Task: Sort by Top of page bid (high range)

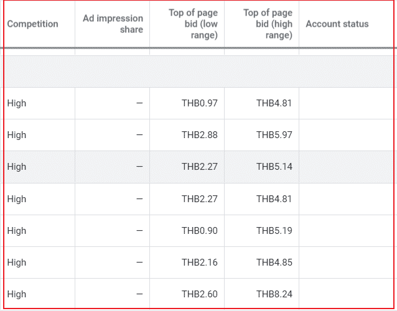Action: pos(268,24)
